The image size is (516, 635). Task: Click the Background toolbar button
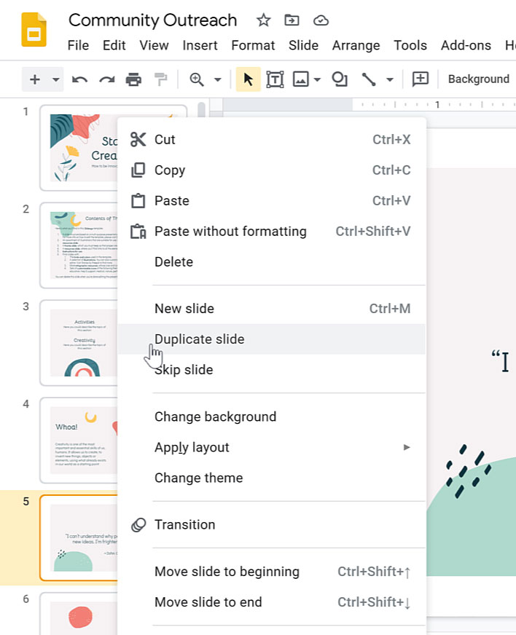click(478, 79)
